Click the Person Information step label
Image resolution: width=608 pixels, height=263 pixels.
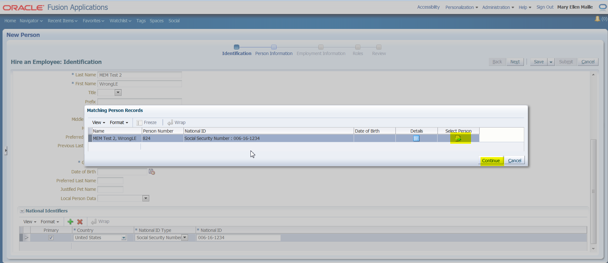point(274,53)
